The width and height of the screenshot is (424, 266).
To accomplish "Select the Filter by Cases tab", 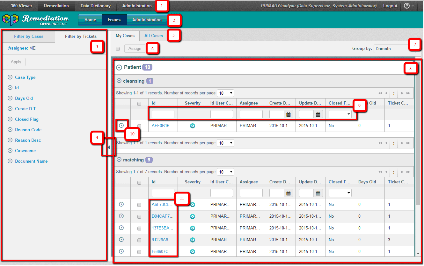I will pyautogui.click(x=29, y=37).
